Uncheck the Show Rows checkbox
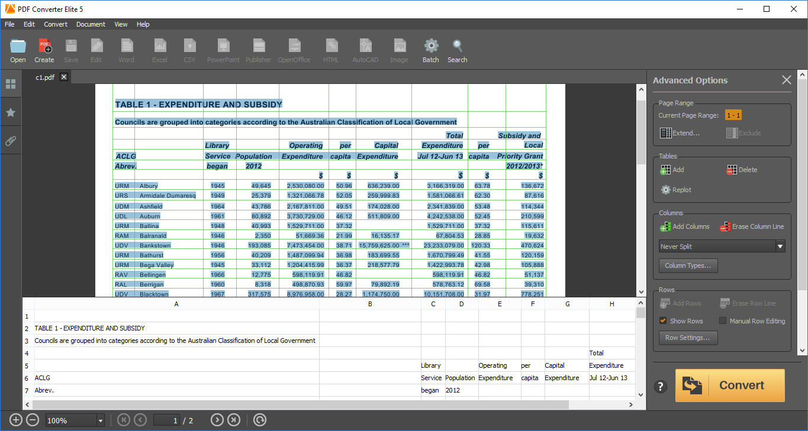Image resolution: width=808 pixels, height=431 pixels. (x=664, y=321)
